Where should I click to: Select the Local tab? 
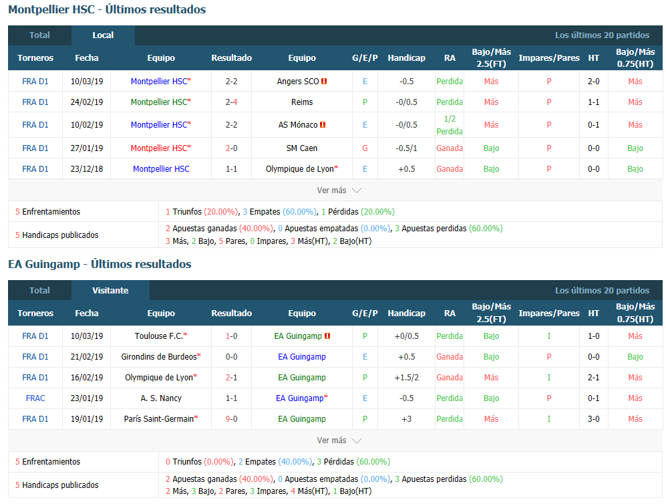pyautogui.click(x=103, y=35)
